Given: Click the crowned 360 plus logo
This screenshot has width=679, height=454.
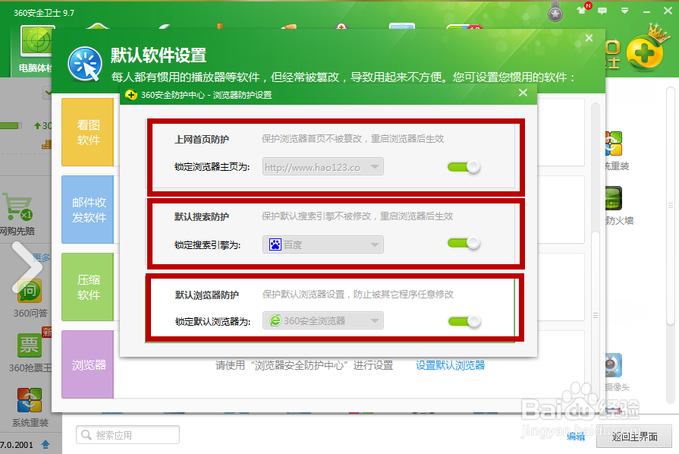Looking at the screenshot, I should 645,52.
